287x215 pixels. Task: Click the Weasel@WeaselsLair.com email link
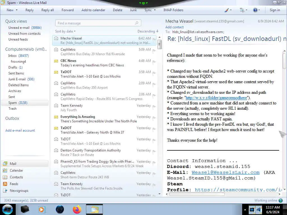point(226,172)
